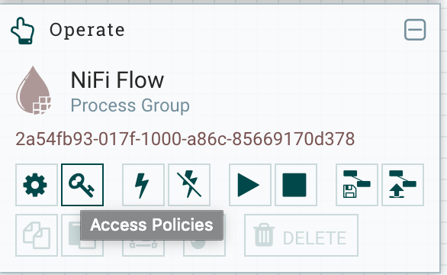Stop the flow with the square button
Image resolution: width=447 pixels, height=275 pixels.
pos(296,185)
